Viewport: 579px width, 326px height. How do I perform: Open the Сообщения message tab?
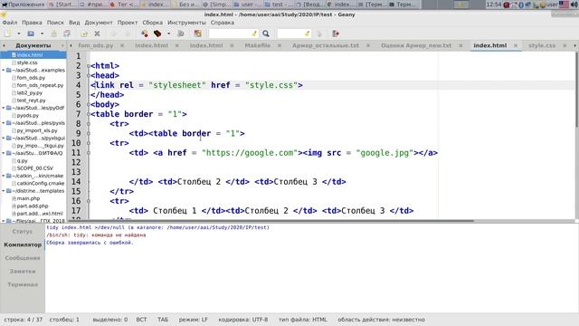(23, 258)
